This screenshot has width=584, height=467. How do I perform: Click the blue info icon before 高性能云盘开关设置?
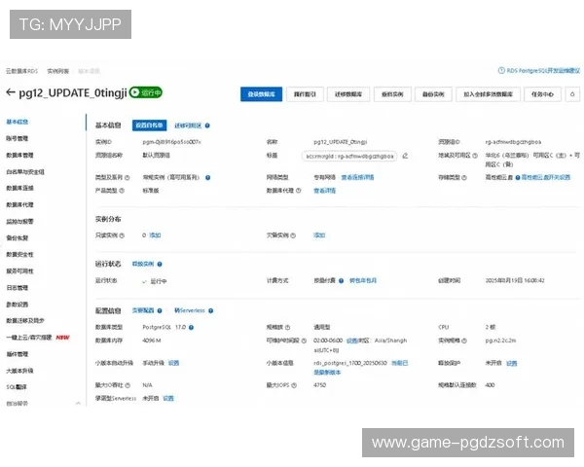tap(518, 178)
